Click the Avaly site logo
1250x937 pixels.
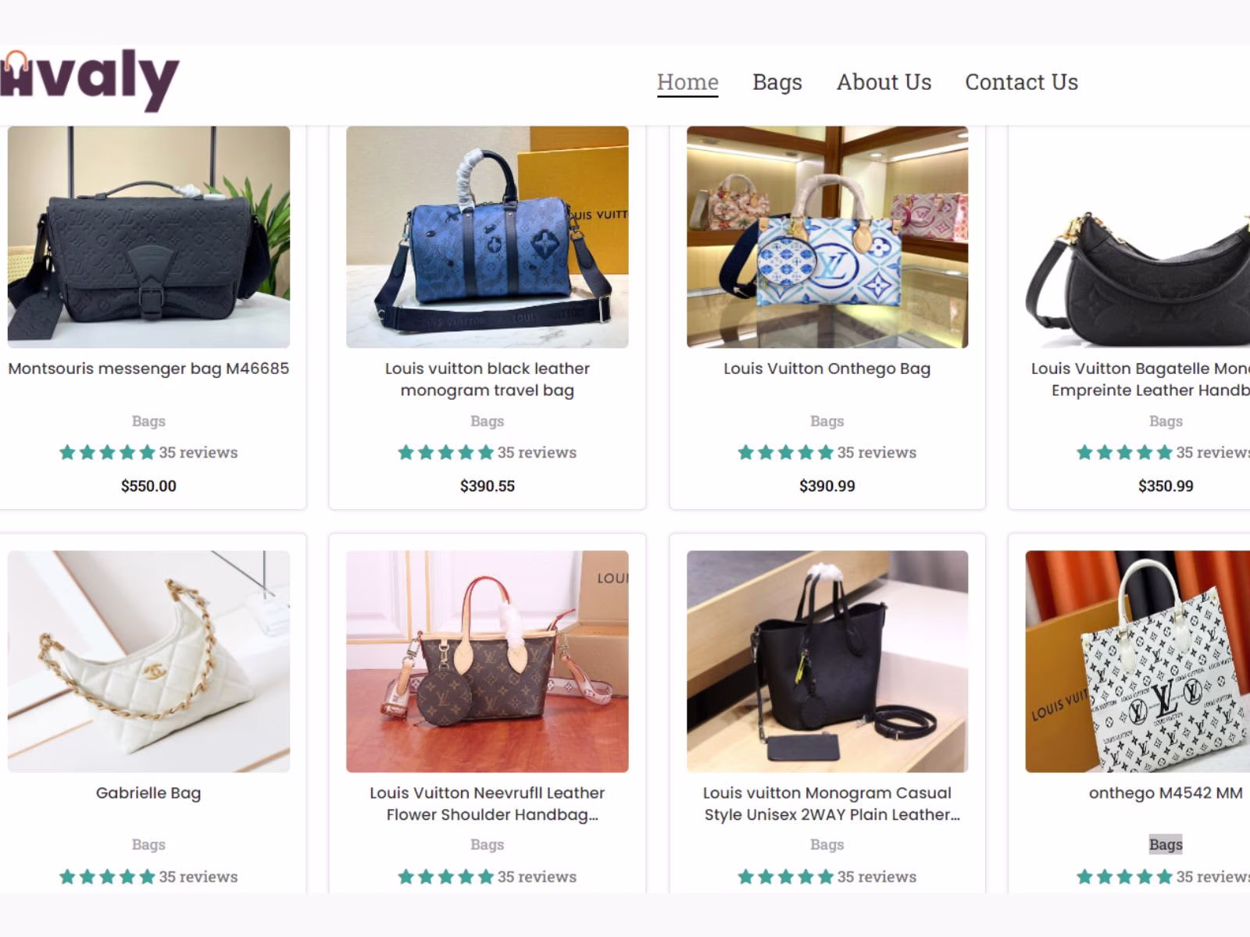coord(90,80)
